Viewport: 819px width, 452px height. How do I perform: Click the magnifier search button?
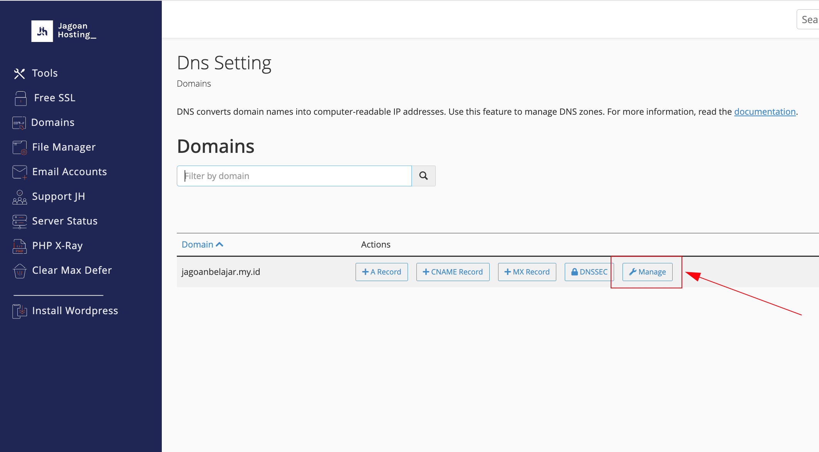click(x=423, y=176)
